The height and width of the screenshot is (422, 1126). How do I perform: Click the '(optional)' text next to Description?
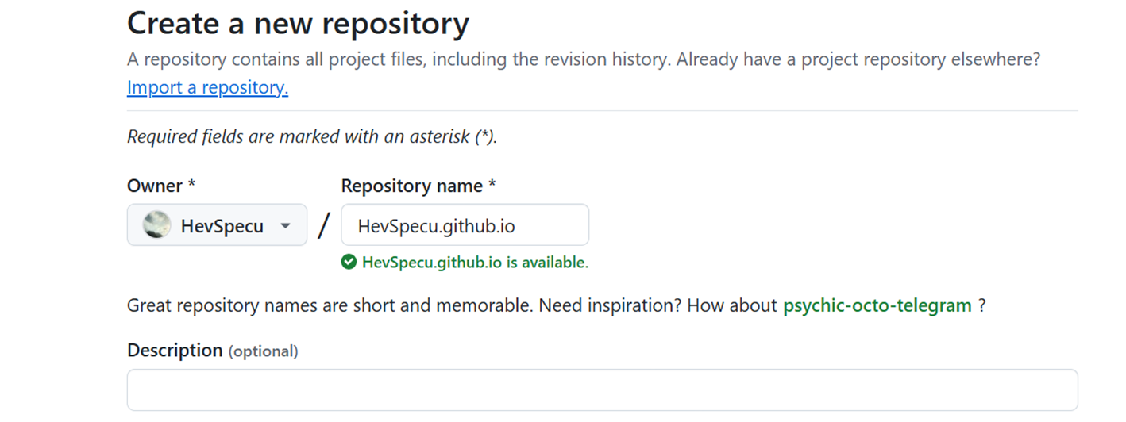click(264, 351)
